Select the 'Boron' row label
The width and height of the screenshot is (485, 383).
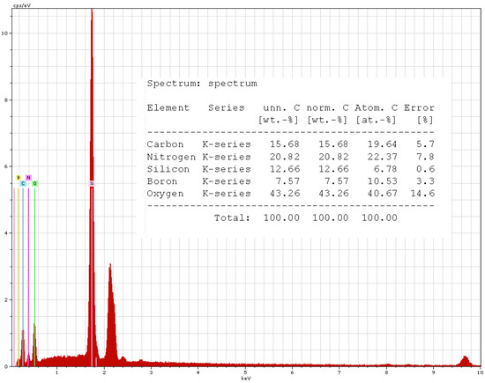point(162,181)
